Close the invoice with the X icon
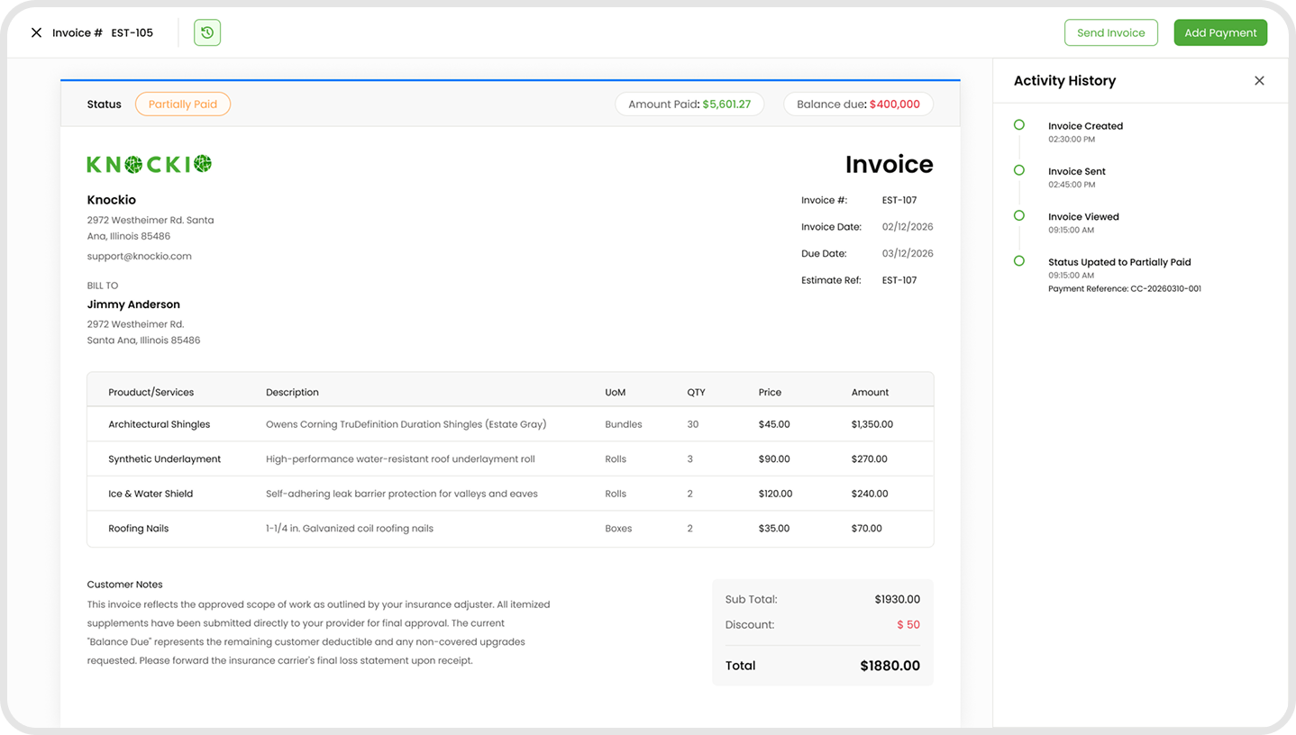This screenshot has height=735, width=1296. 36,32
